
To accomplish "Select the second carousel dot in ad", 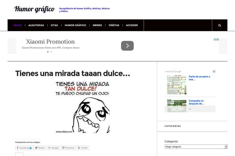I will [51, 52].
